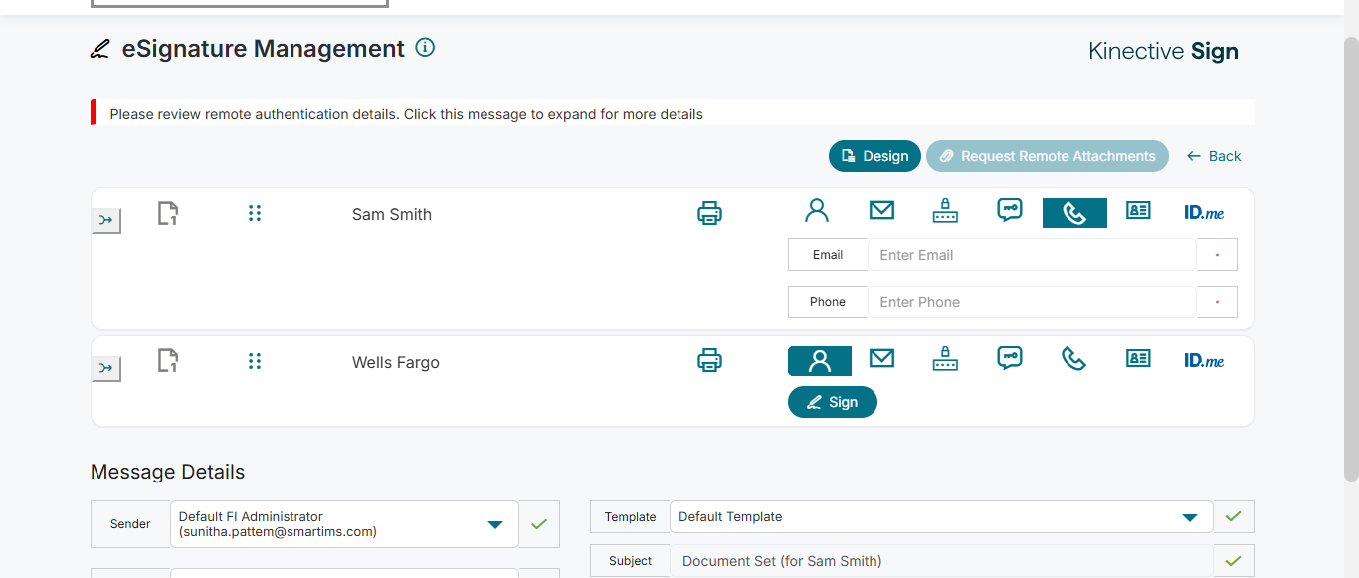
Task: Choose ID.me verification for Wells Fargo
Action: tap(1203, 360)
